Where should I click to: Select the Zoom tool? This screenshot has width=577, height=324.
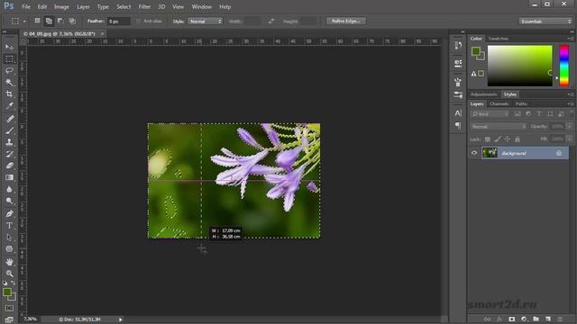point(10,274)
